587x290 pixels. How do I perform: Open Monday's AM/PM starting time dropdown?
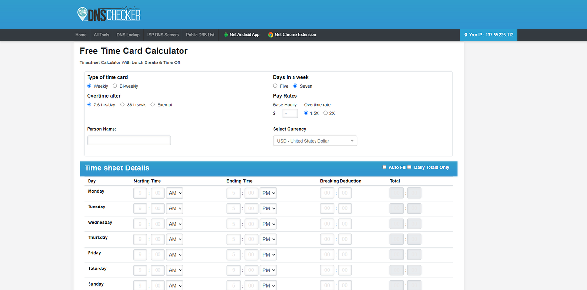pyautogui.click(x=175, y=193)
